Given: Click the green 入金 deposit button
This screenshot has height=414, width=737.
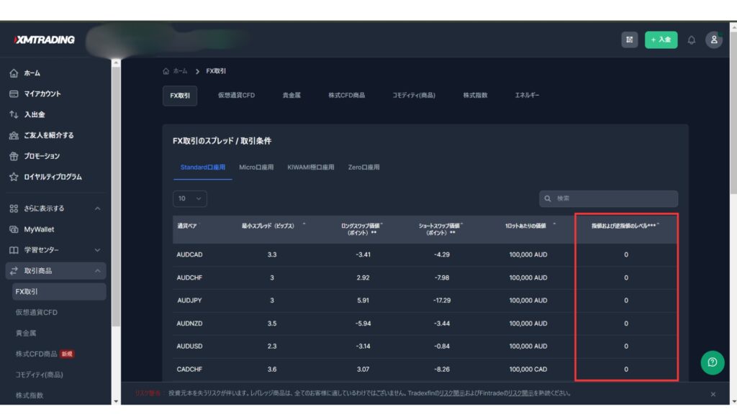Looking at the screenshot, I should click(x=661, y=40).
